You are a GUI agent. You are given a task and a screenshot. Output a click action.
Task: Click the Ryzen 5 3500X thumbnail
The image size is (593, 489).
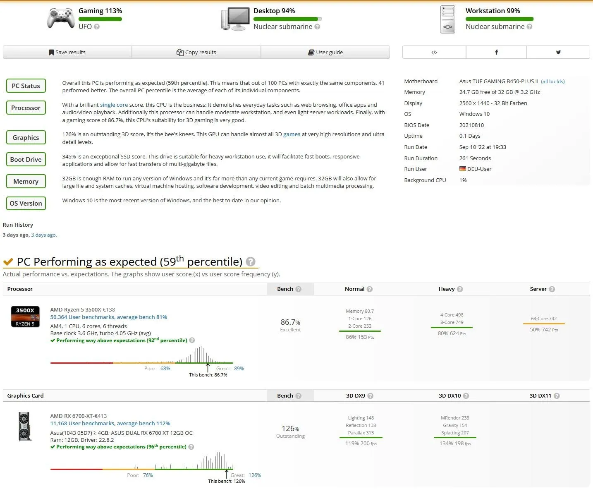[25, 316]
